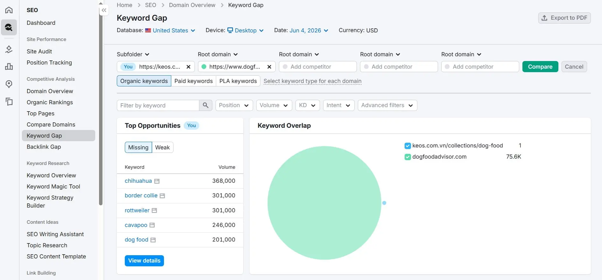
Task: Click the location pin icon in rail
Action: point(9,84)
